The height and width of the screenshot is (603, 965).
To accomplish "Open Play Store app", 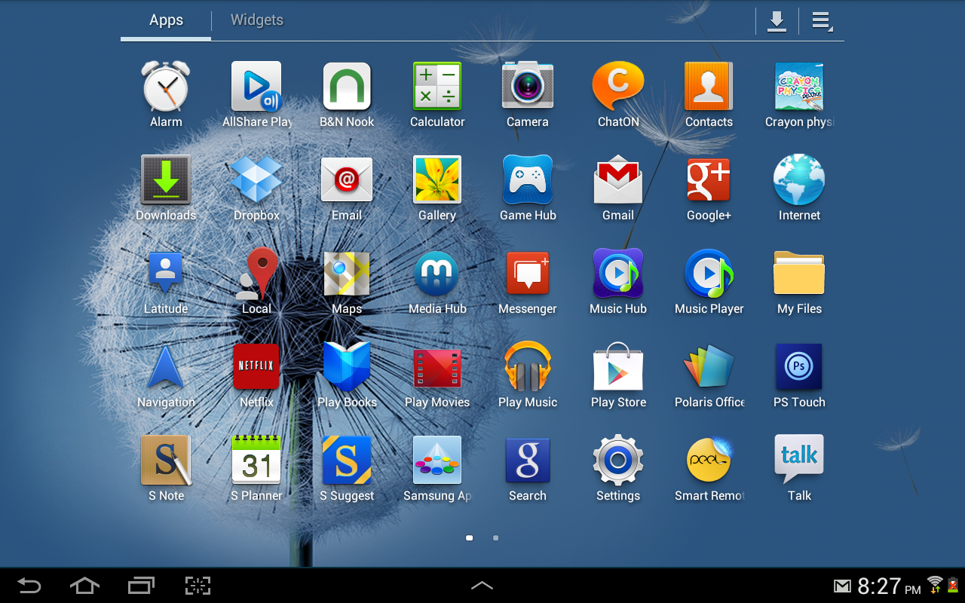I will coord(618,367).
